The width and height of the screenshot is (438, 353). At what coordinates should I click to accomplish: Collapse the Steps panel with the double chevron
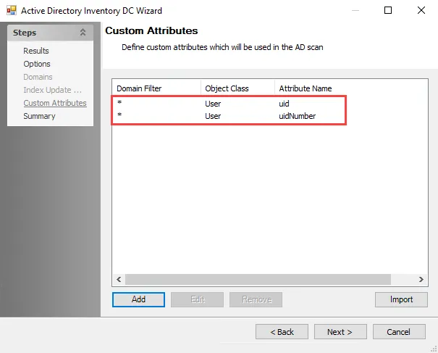pos(83,33)
